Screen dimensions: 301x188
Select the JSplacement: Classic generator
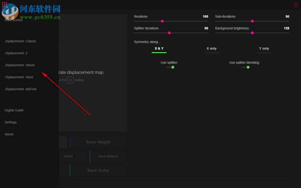(20, 41)
